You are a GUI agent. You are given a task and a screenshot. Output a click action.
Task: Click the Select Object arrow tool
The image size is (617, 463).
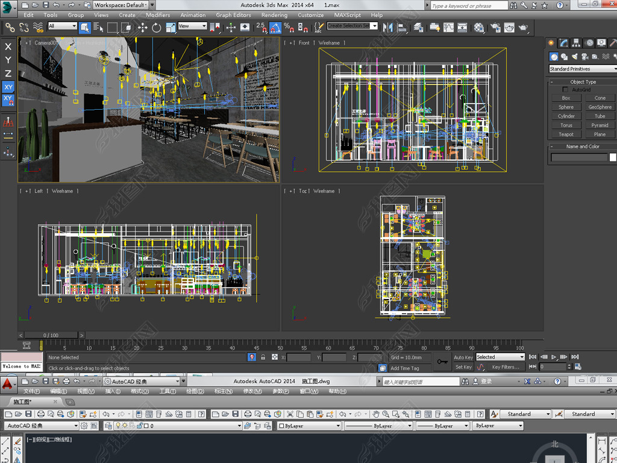click(x=84, y=27)
